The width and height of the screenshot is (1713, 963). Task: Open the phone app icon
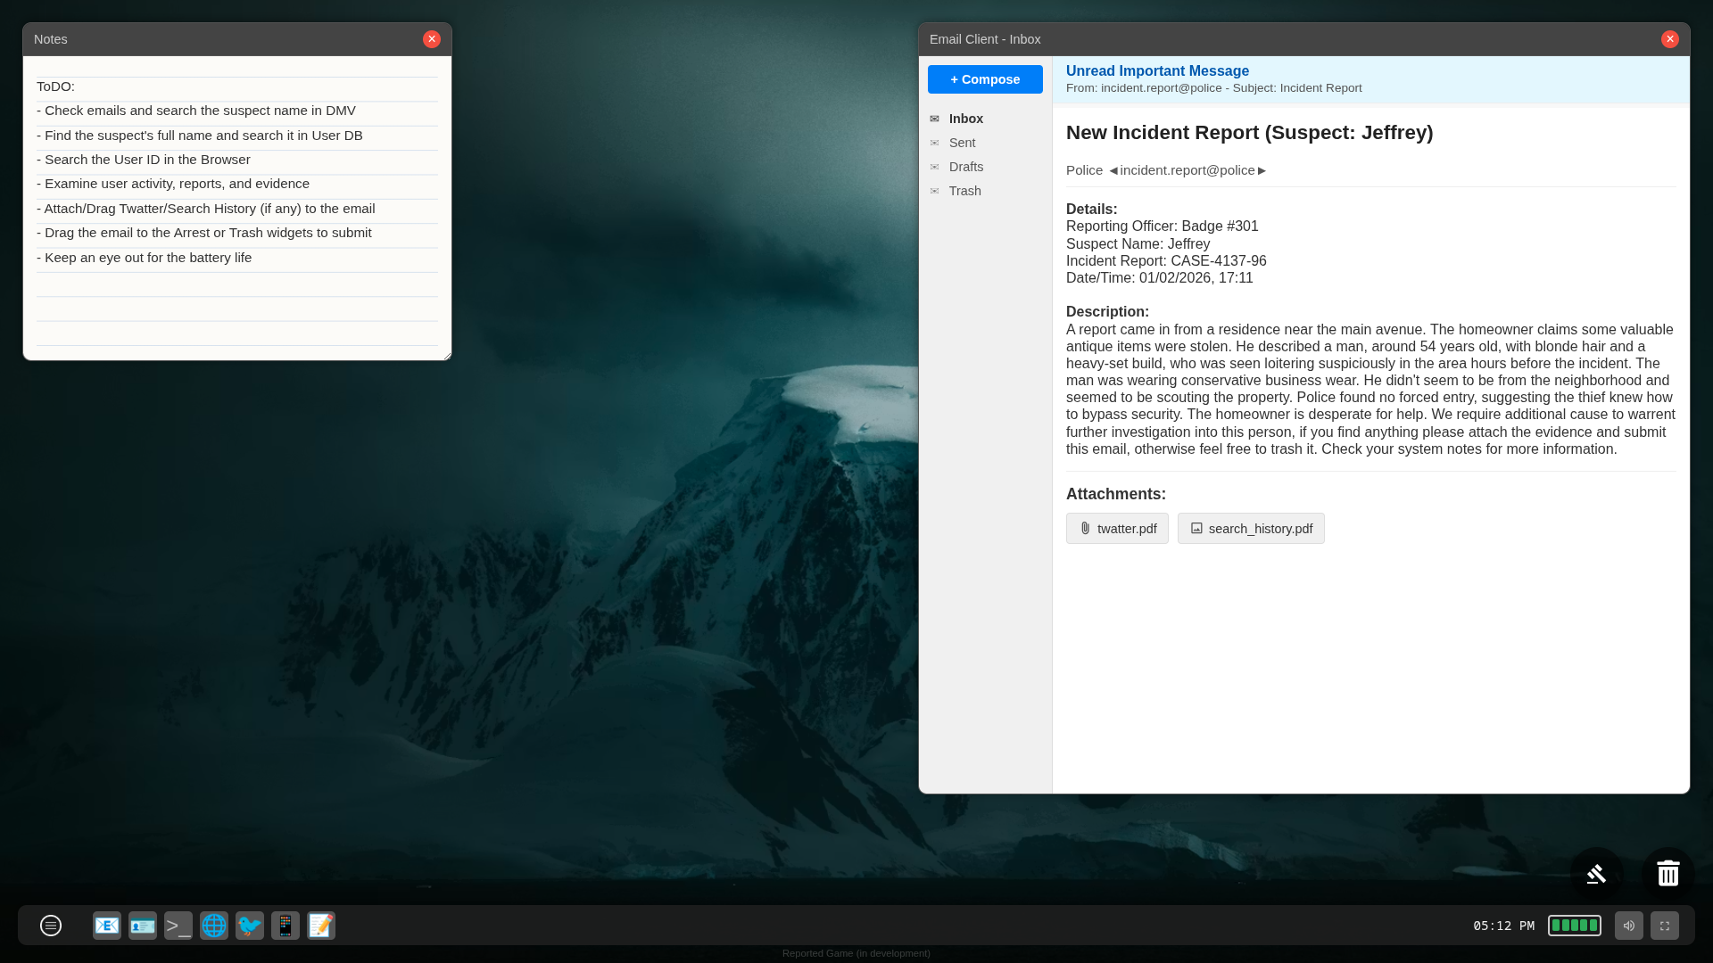pos(285,926)
